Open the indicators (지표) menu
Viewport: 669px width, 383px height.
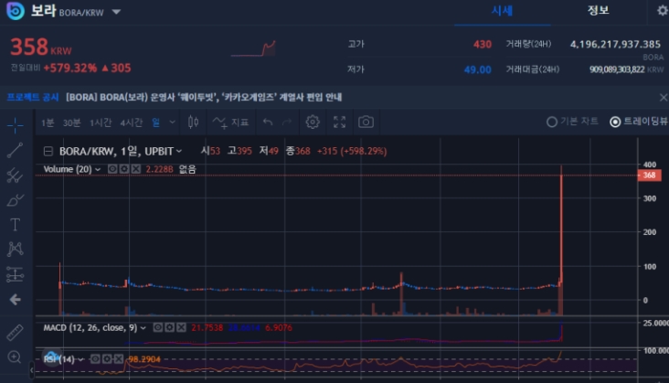tap(230, 122)
